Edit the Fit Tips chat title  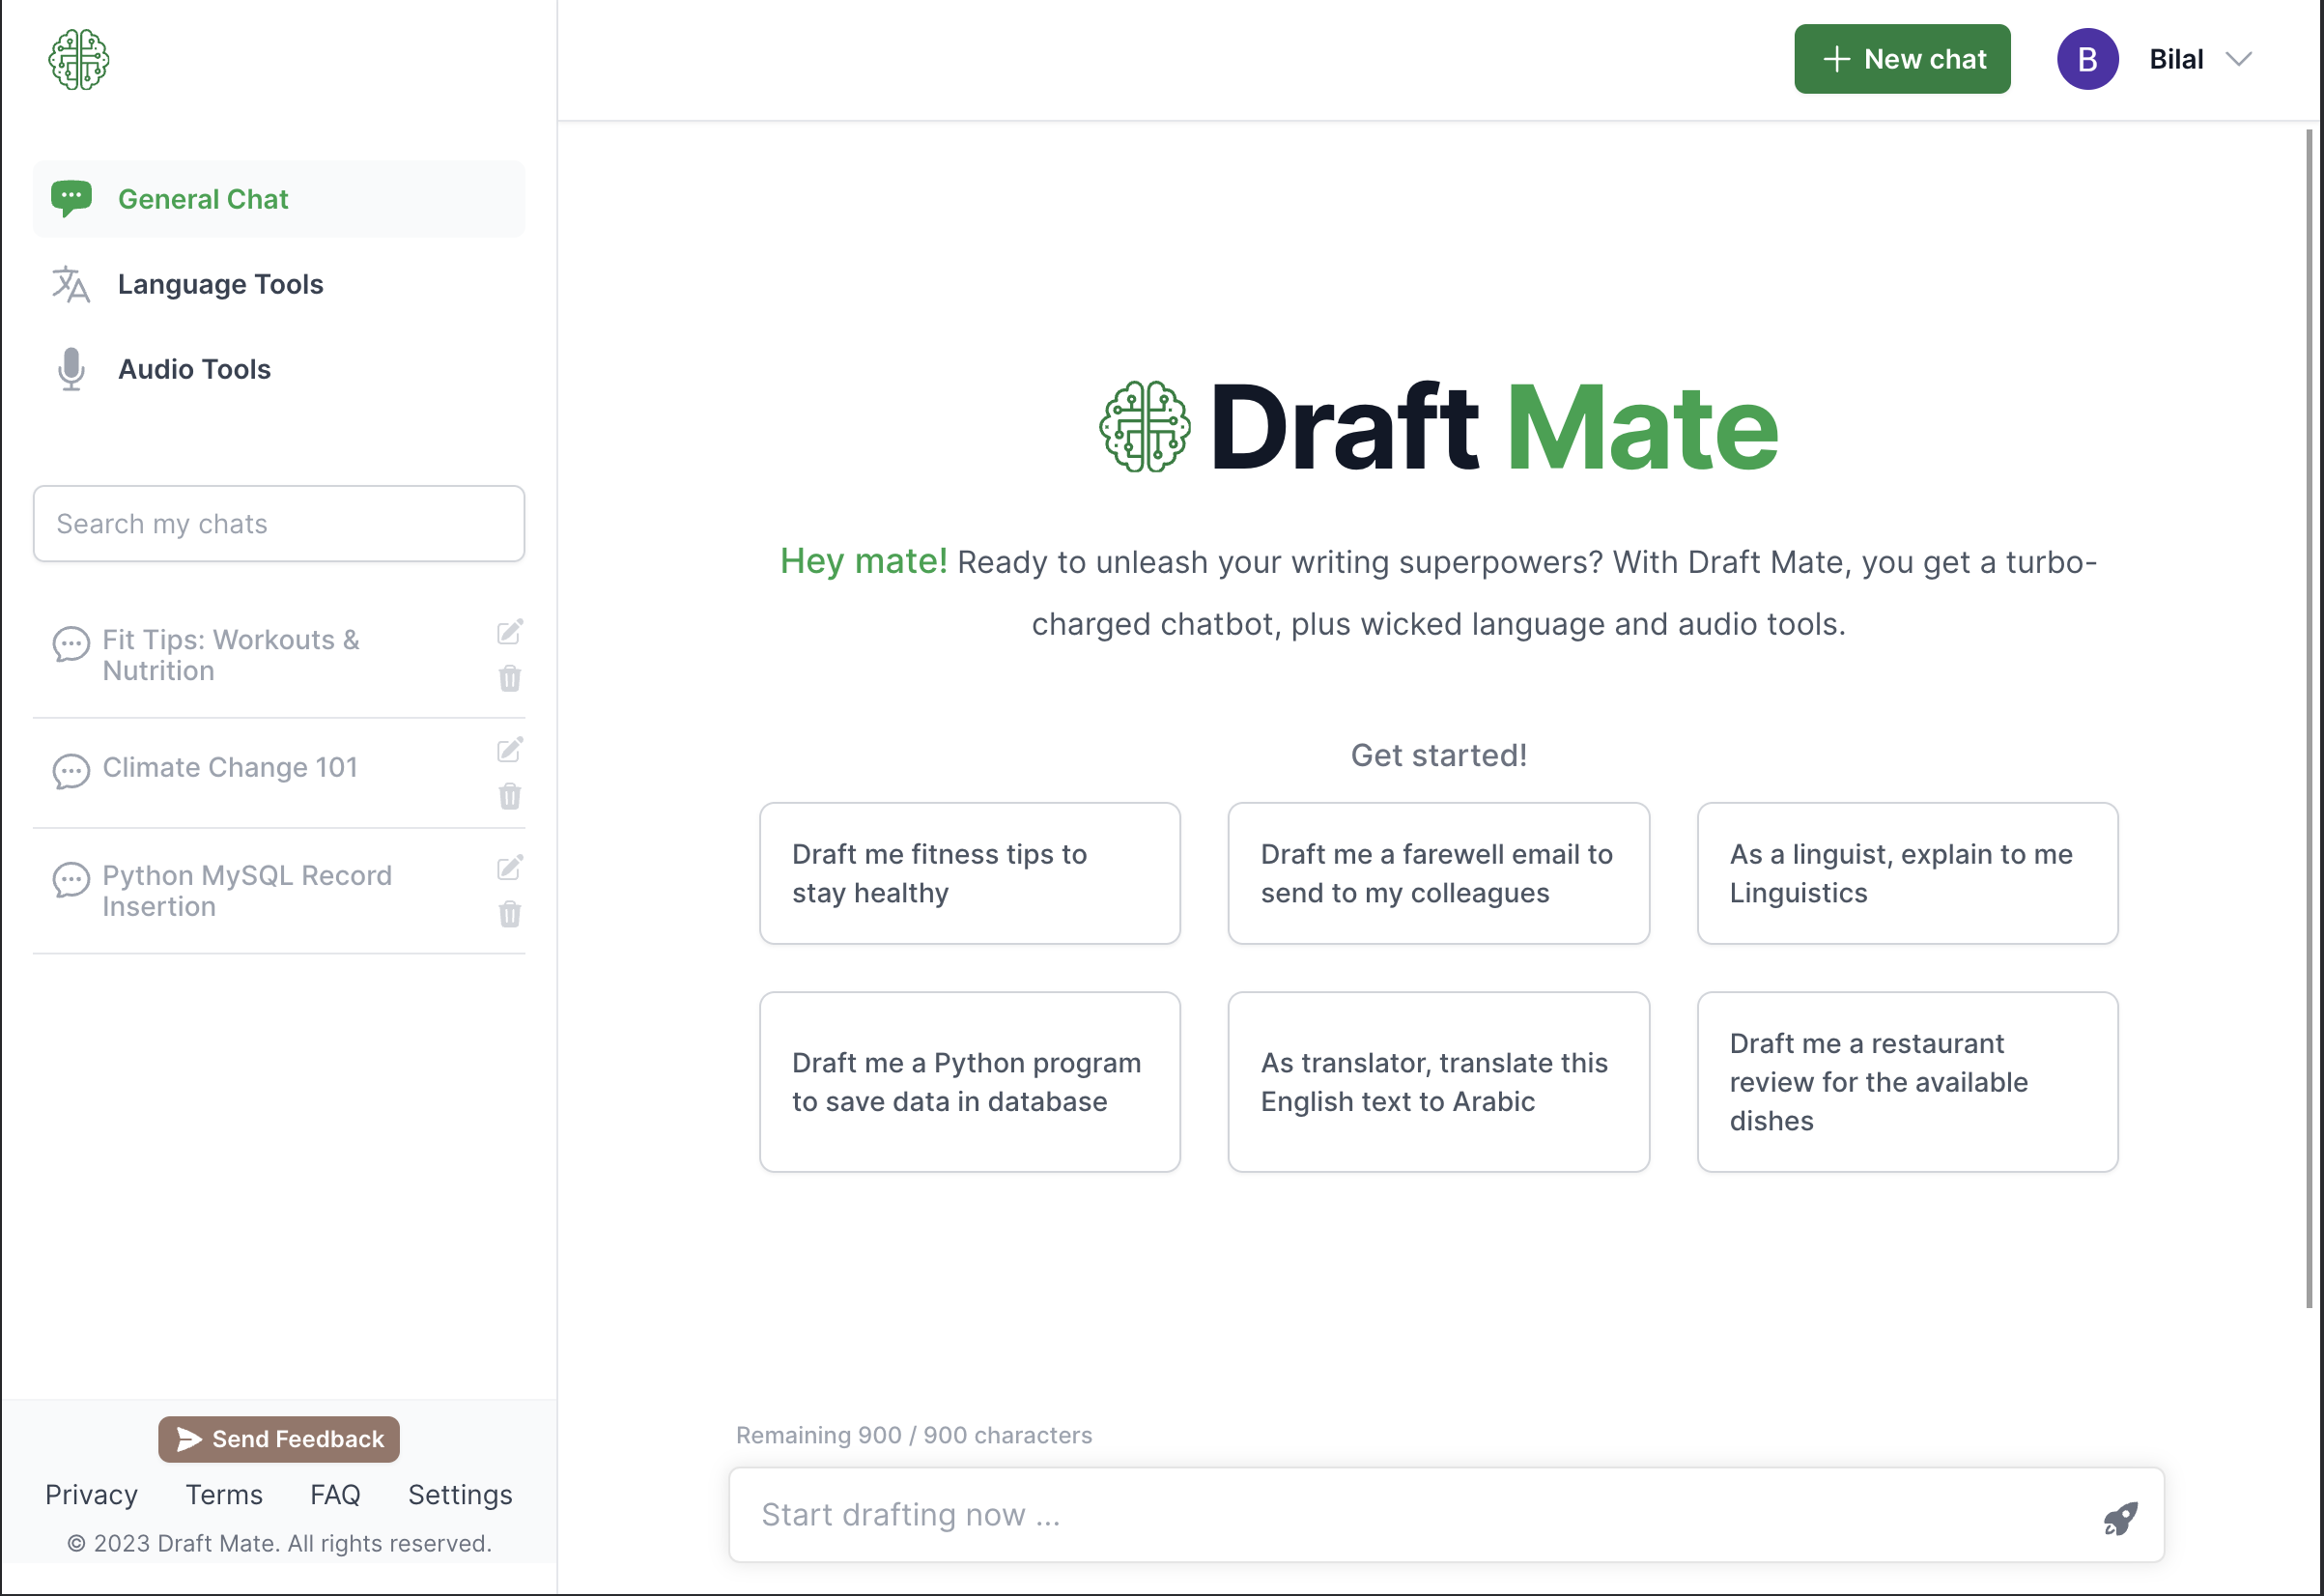(x=509, y=632)
